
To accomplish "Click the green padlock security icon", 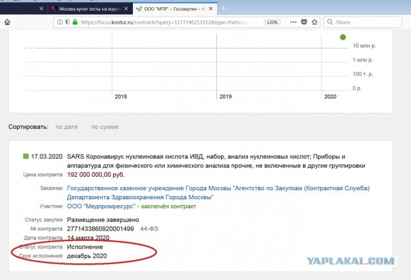I will 75,22.
